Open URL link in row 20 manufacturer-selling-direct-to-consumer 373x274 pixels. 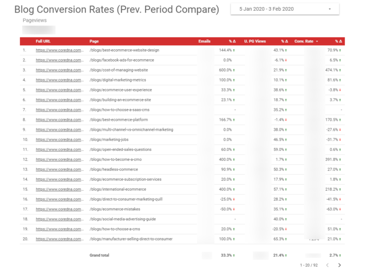click(59, 239)
